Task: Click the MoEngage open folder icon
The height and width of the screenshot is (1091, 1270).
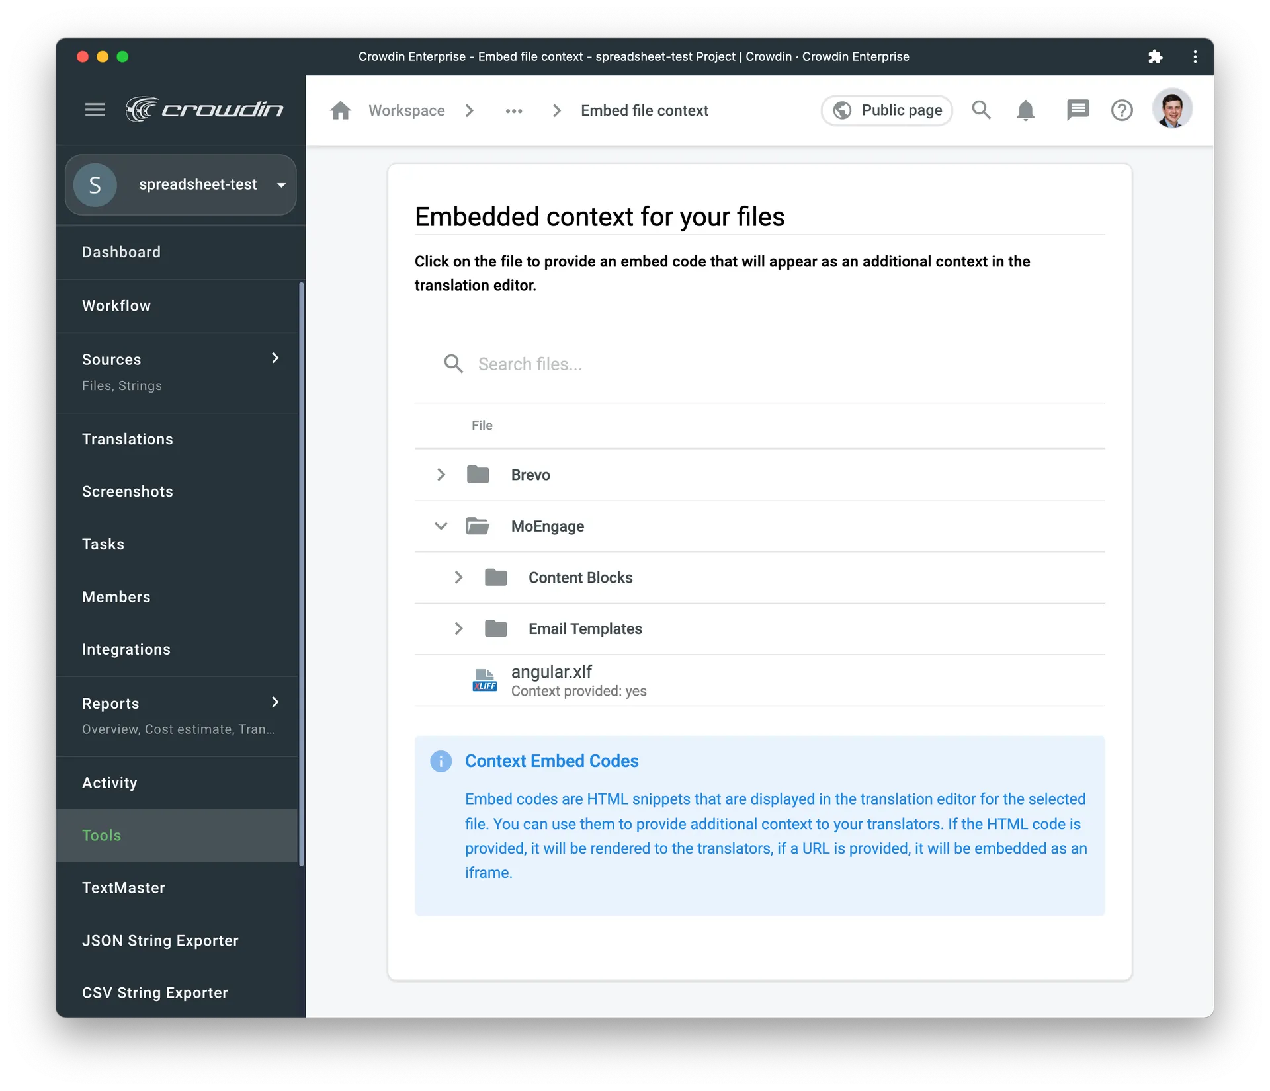Action: (478, 526)
